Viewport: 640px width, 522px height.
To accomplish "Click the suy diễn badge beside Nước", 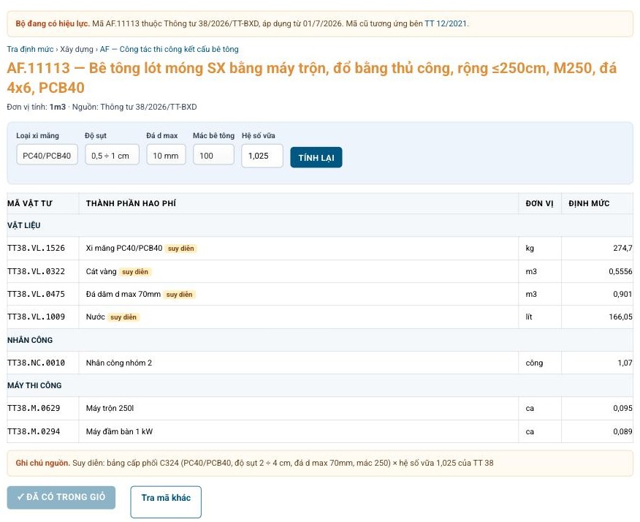I will pos(123,317).
